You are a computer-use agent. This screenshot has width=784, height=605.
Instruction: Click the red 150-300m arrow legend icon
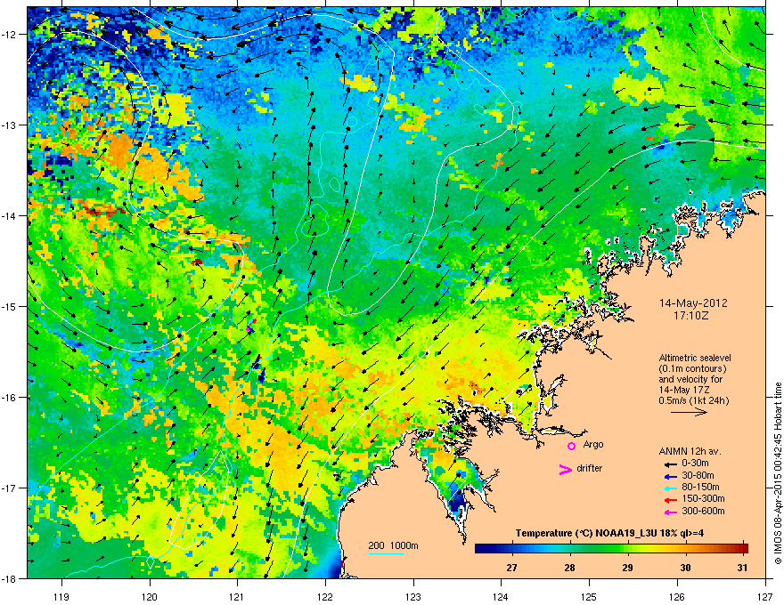pyautogui.click(x=671, y=499)
